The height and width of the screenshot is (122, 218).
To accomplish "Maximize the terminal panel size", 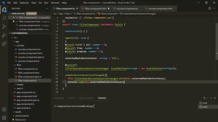I will coord(211,98).
